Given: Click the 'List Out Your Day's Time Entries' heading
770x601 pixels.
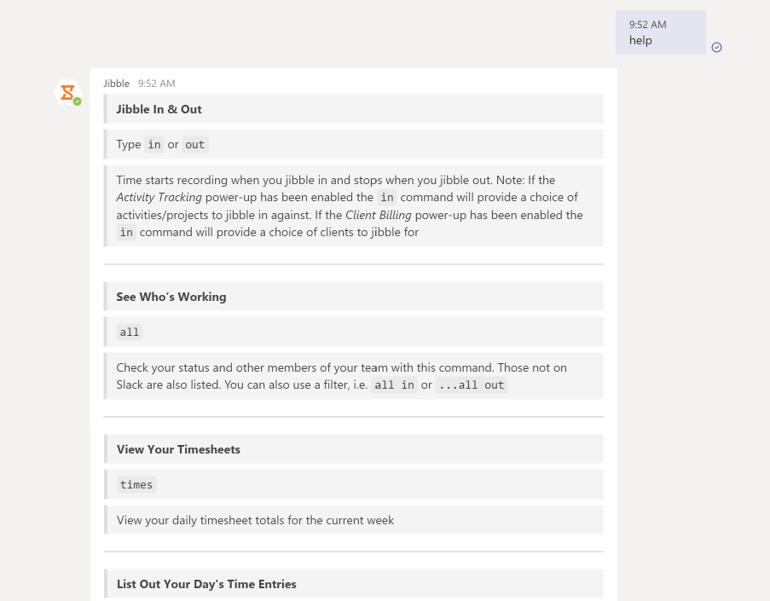Looking at the screenshot, I should 206,583.
